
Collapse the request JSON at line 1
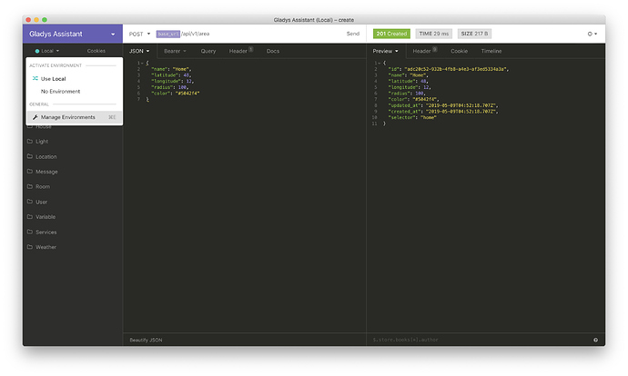[x=142, y=64]
